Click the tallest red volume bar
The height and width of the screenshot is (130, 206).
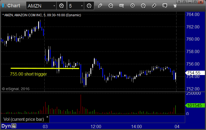point(81,104)
